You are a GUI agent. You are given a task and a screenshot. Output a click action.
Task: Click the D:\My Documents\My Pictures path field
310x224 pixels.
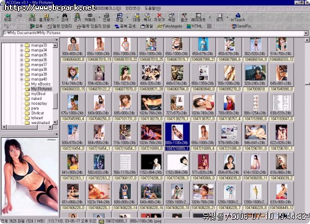pyautogui.click(x=153, y=33)
